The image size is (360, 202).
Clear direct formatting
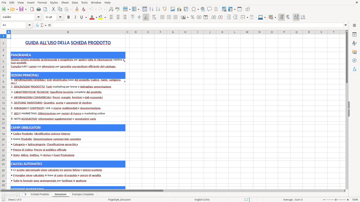tap(83, 9)
